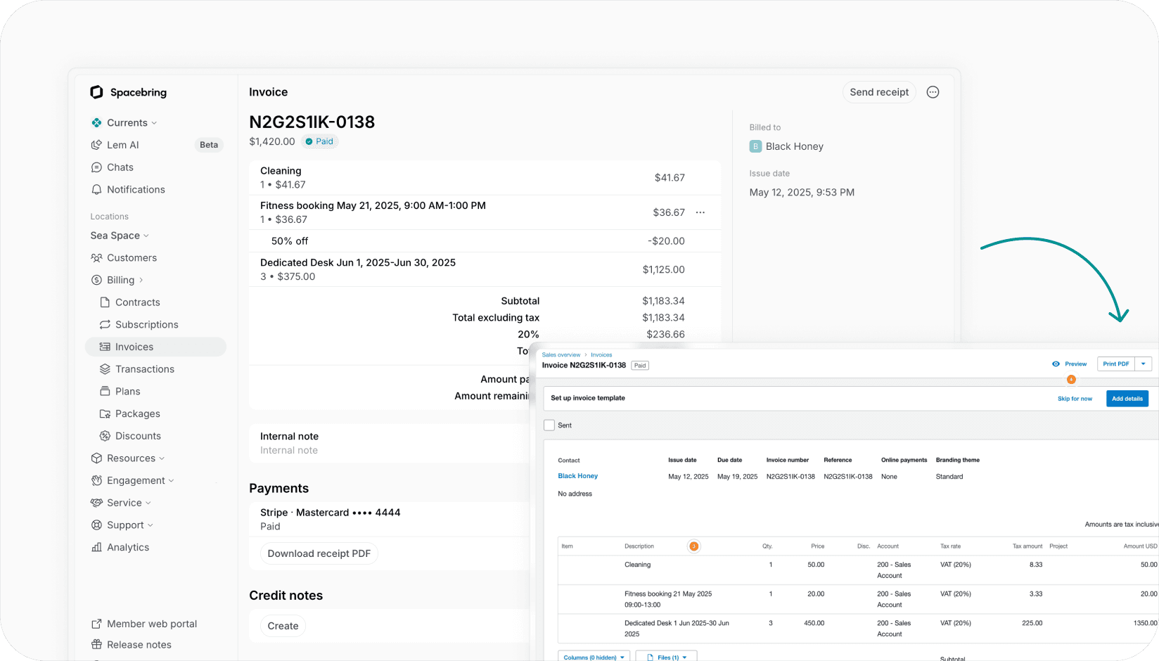Open Files (1) dropdown

click(666, 657)
